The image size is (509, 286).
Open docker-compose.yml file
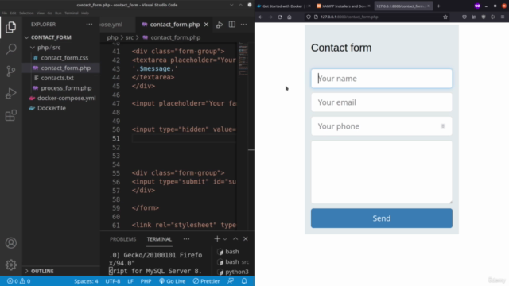pyautogui.click(x=66, y=99)
